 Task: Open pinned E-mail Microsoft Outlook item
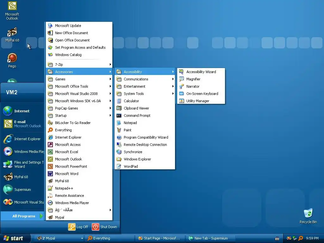22,124
